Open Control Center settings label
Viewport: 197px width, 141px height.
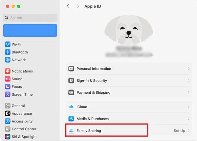24,129
